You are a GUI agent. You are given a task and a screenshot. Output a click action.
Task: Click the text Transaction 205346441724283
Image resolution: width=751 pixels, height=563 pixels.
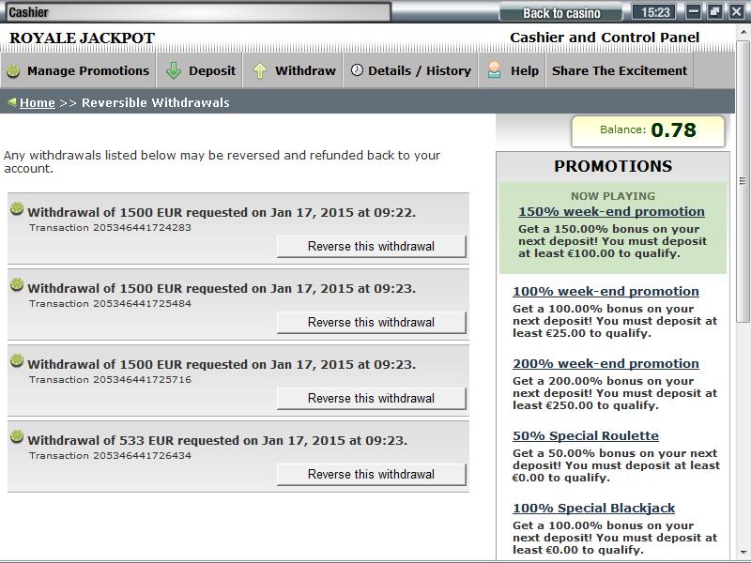pos(110,228)
